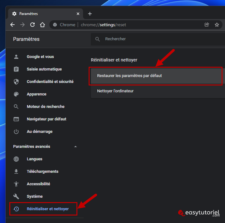Click the Chrome site info icon
225x223 pixels.
click(x=55, y=25)
